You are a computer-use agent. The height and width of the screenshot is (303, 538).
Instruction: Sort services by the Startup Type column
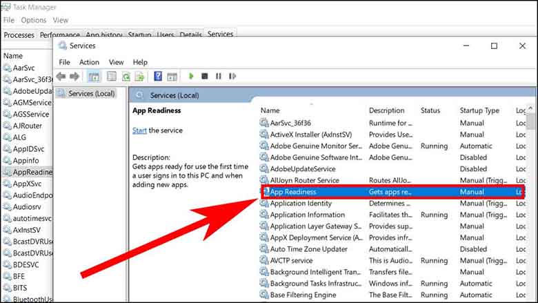[479, 110]
